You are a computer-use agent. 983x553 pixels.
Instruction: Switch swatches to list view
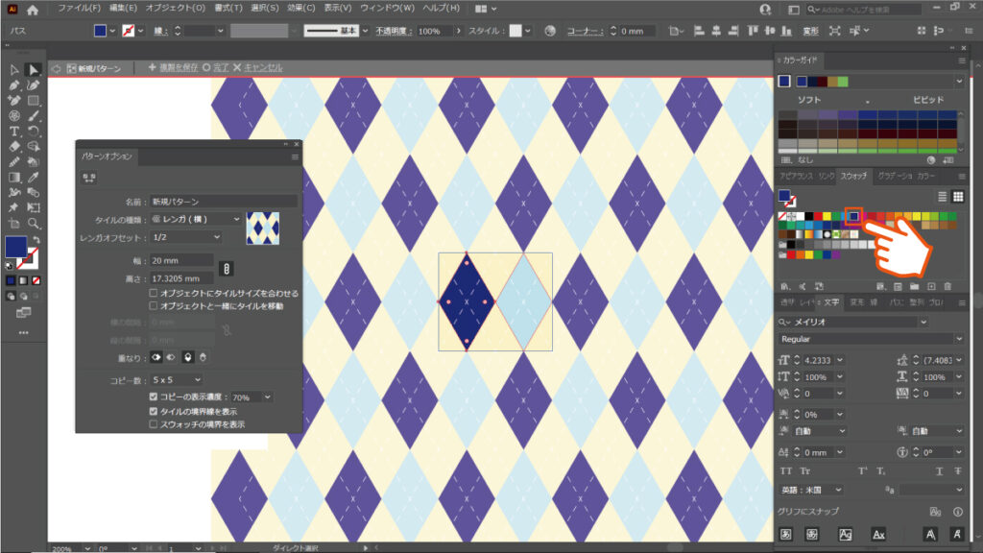943,197
